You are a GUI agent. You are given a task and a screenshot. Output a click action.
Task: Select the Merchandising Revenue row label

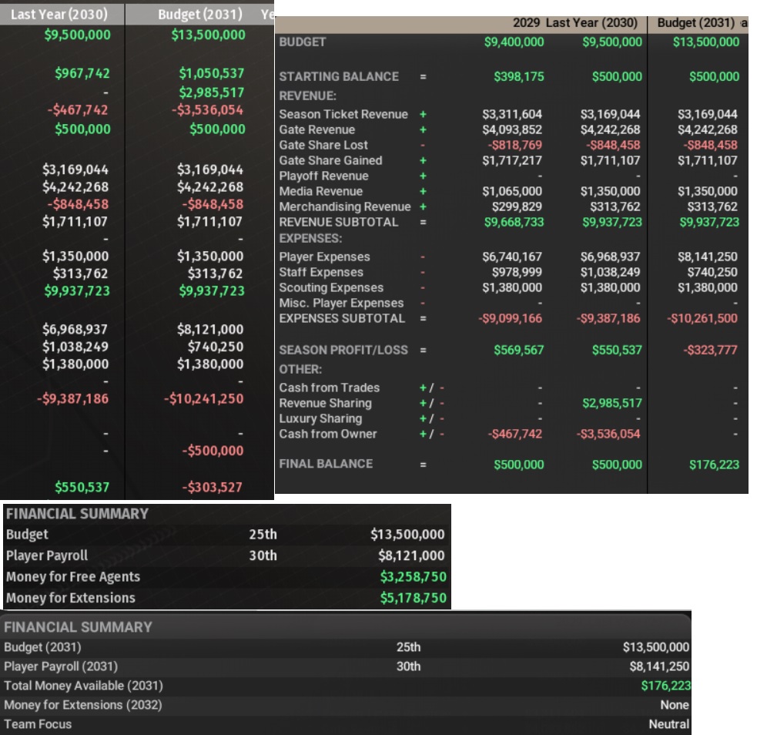point(344,206)
